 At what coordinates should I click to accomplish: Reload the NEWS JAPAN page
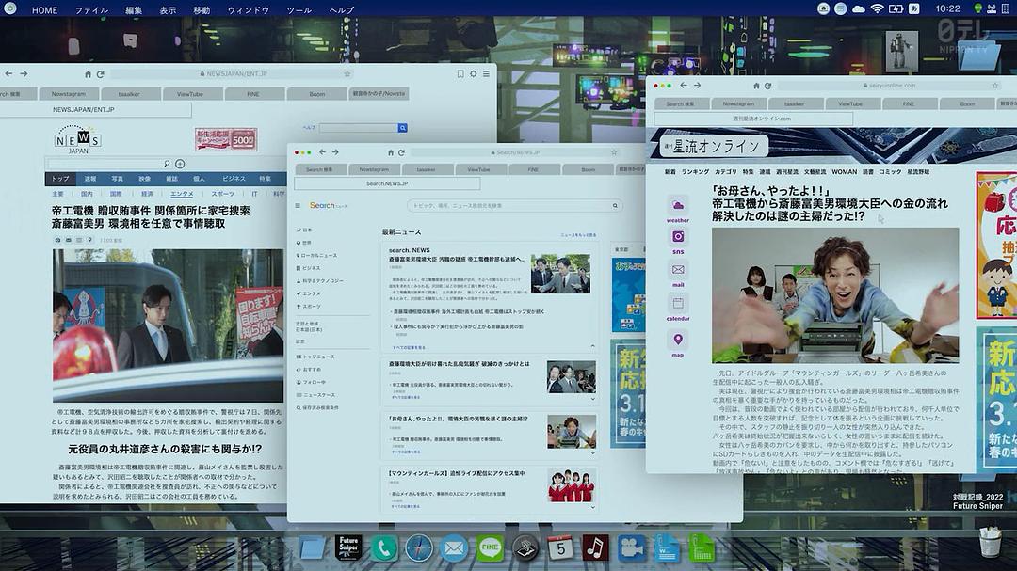(100, 74)
